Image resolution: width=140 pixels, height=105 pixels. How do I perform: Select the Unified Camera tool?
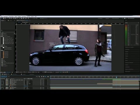[x=10, y=18]
